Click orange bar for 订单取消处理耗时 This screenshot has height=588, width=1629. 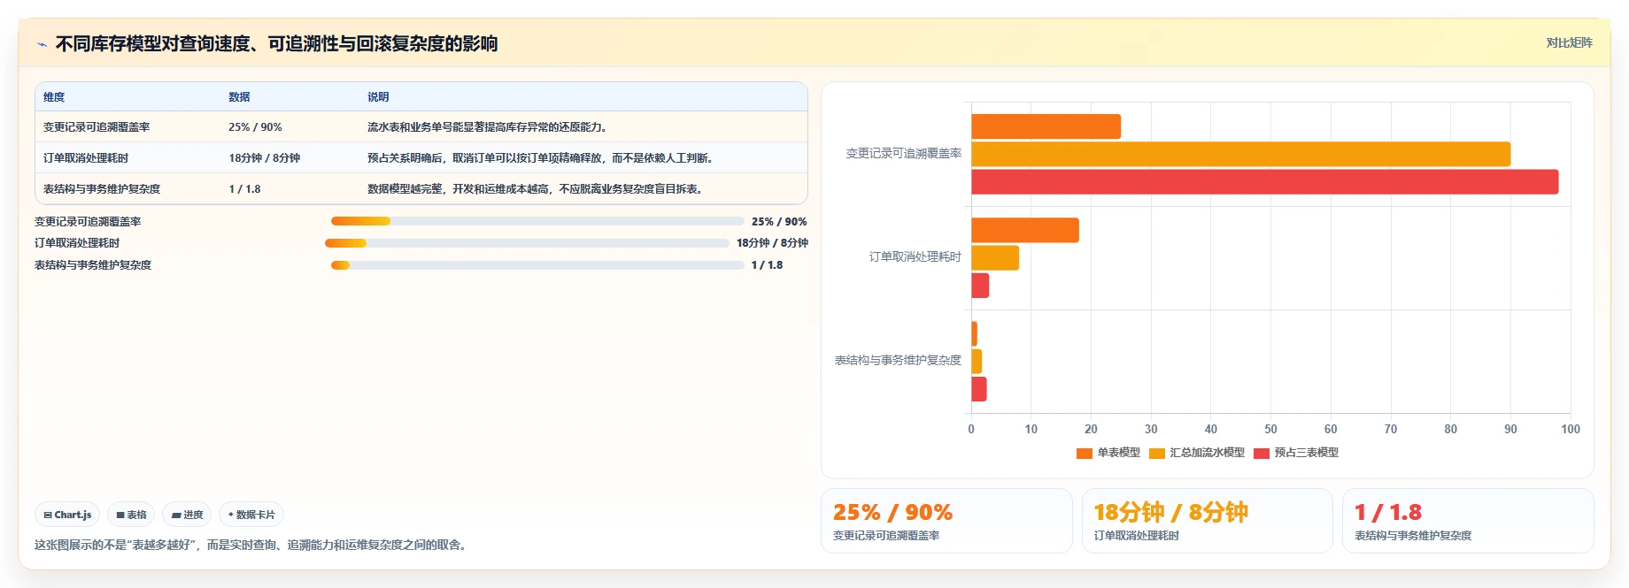(1025, 230)
